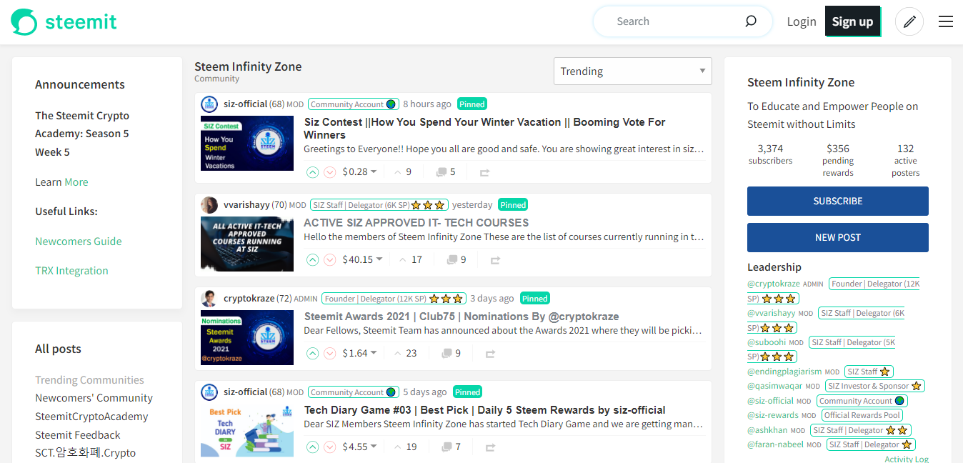
Task: Open Trending Communities in All posts
Action: [89, 380]
